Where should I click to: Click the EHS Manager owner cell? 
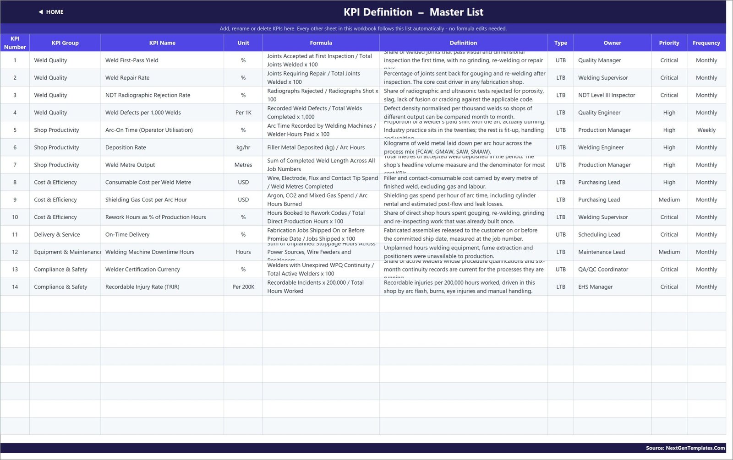(x=613, y=287)
